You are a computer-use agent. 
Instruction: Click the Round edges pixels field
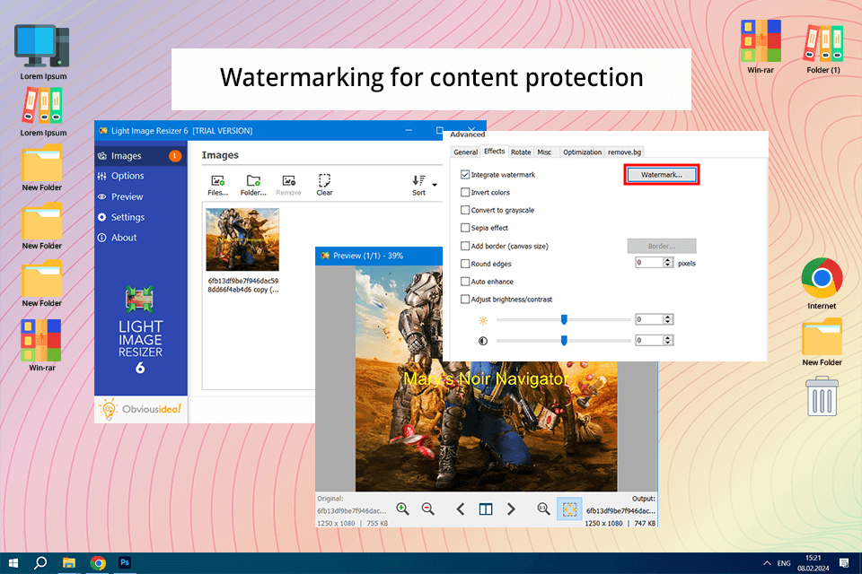click(648, 263)
